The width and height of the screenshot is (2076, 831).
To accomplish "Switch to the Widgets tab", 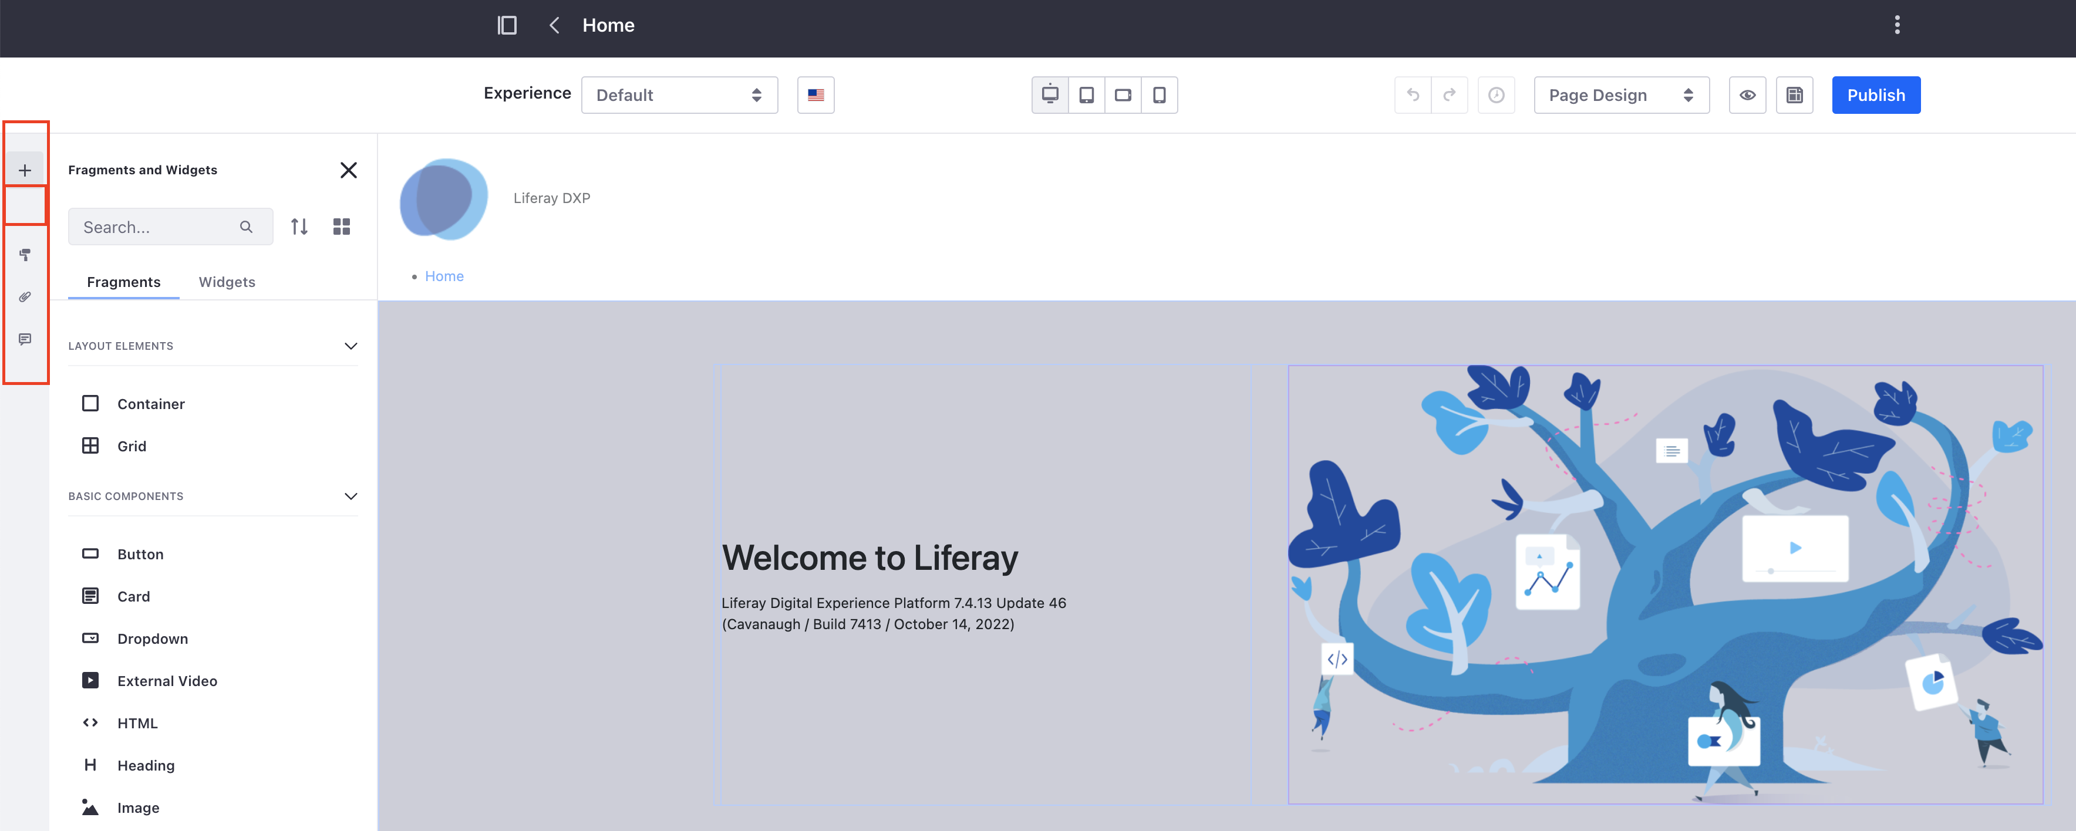I will point(227,282).
